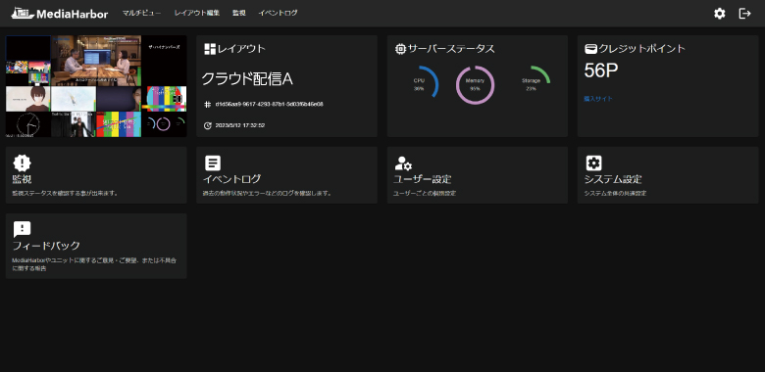This screenshot has width=765, height=372.
Task: Open the システム設定 card title
Action: [x=613, y=179]
